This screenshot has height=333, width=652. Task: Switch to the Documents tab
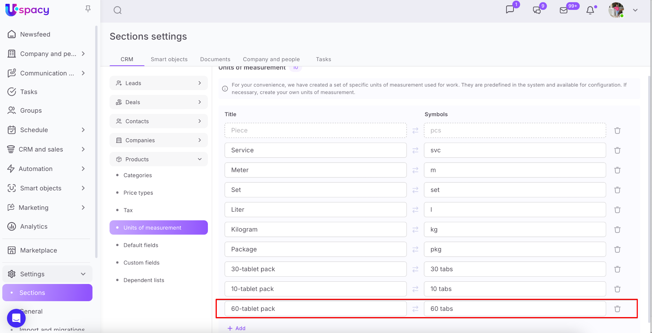215,59
